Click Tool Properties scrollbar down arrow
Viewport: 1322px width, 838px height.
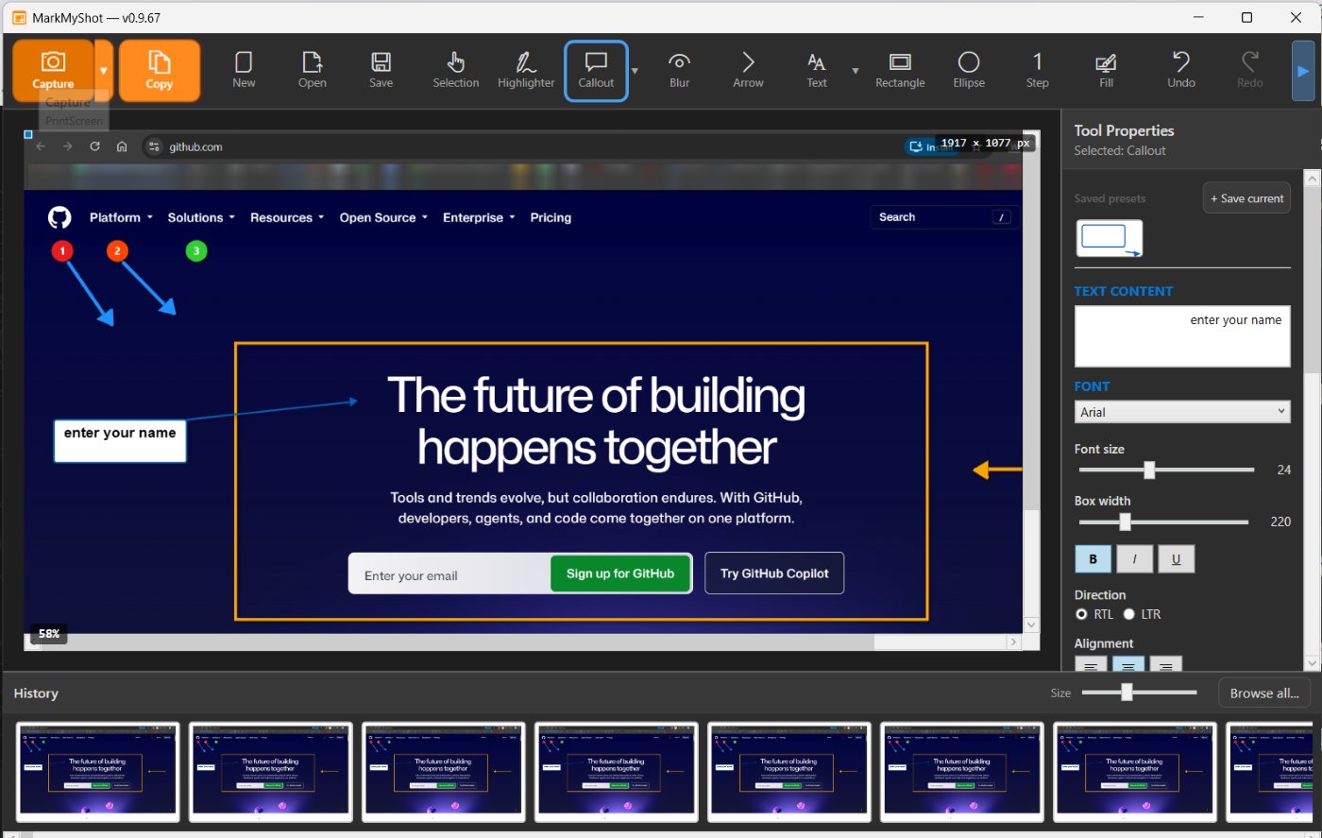click(1311, 663)
